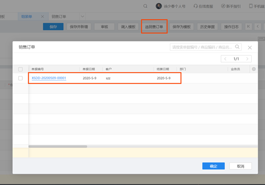
Task: Confirm with the 确定 button
Action: click(x=214, y=166)
